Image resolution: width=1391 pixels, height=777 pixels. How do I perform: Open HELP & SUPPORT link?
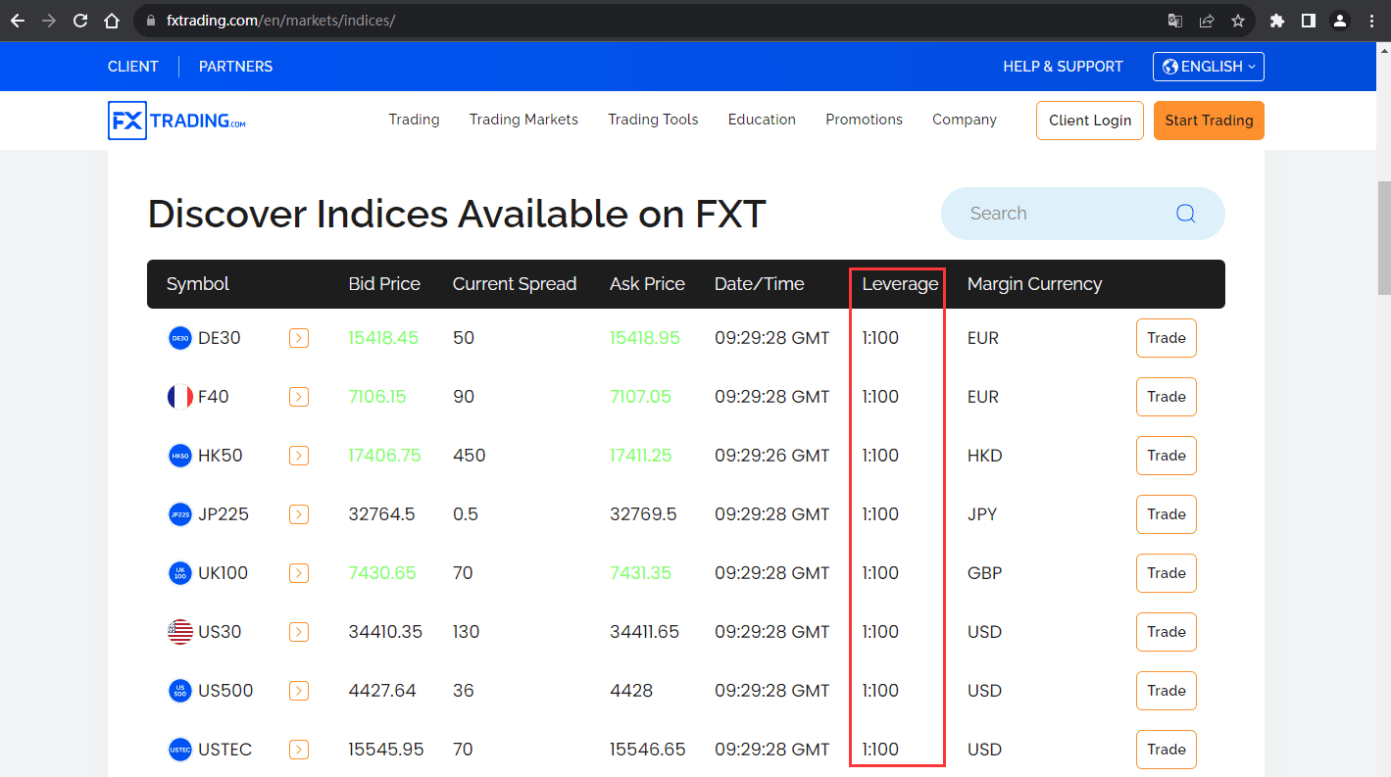(x=1063, y=67)
